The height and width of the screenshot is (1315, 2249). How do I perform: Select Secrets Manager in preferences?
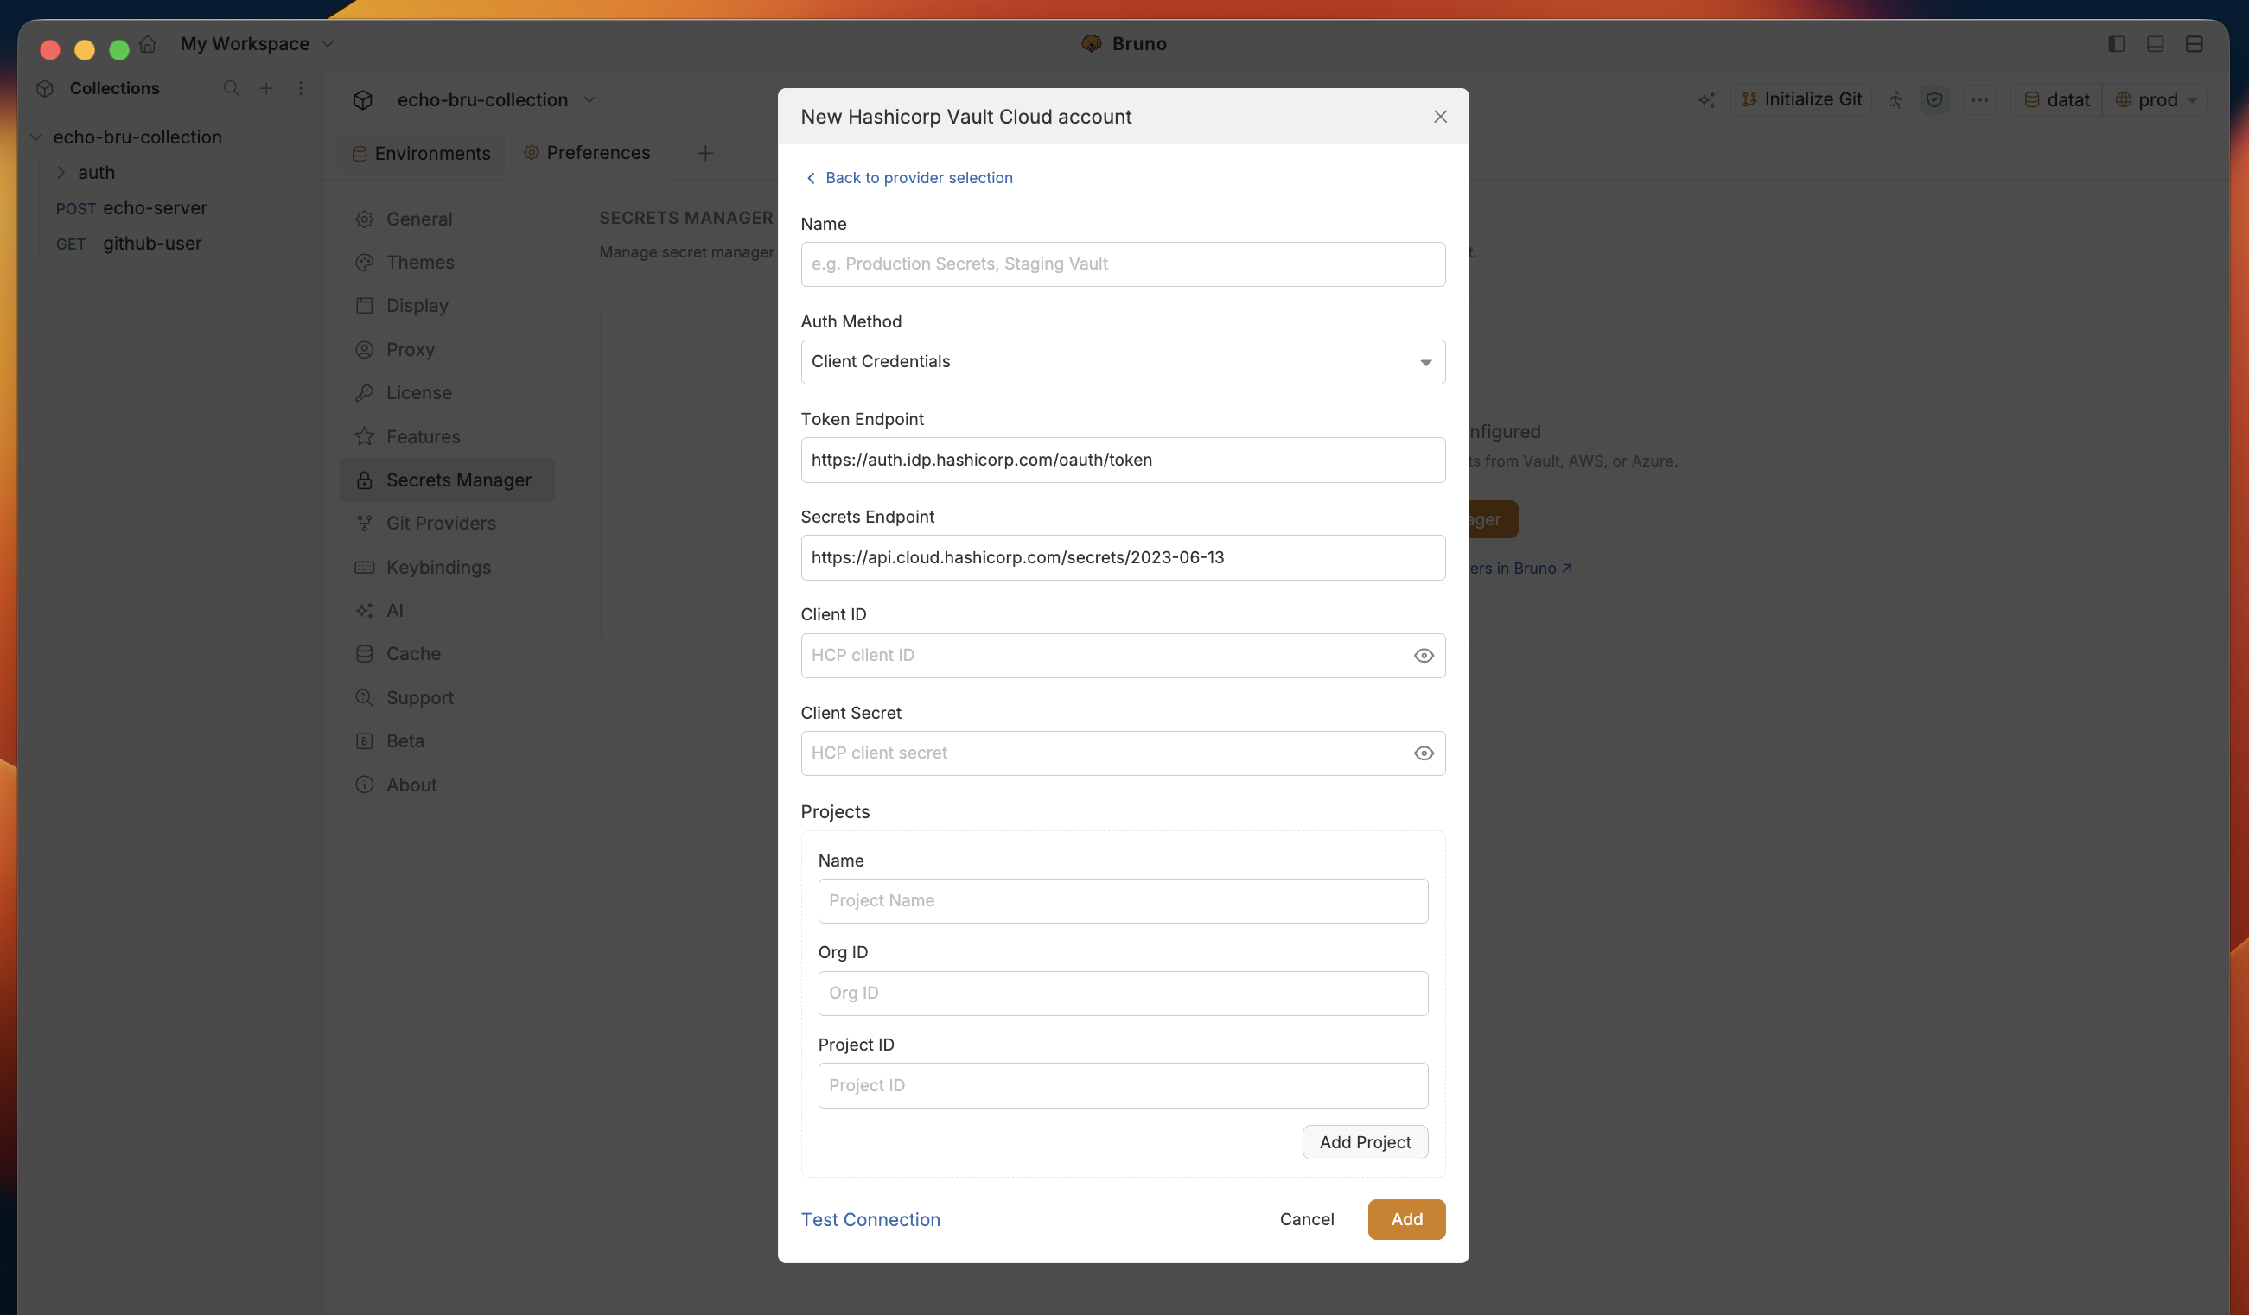[x=447, y=480]
